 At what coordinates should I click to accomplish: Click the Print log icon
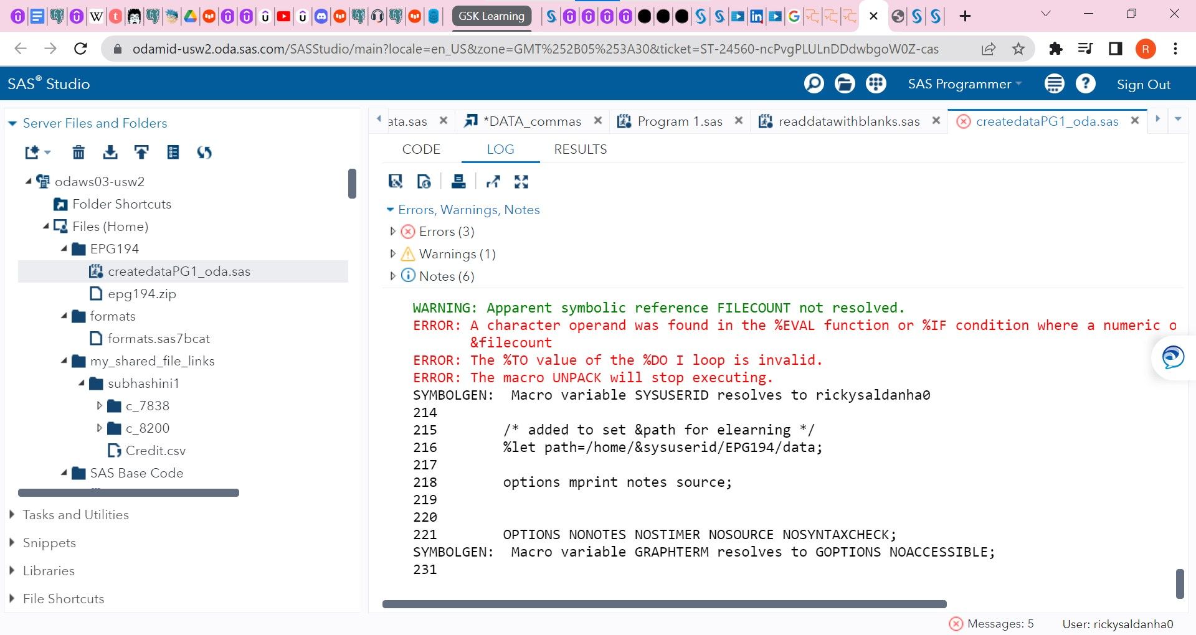[458, 181]
